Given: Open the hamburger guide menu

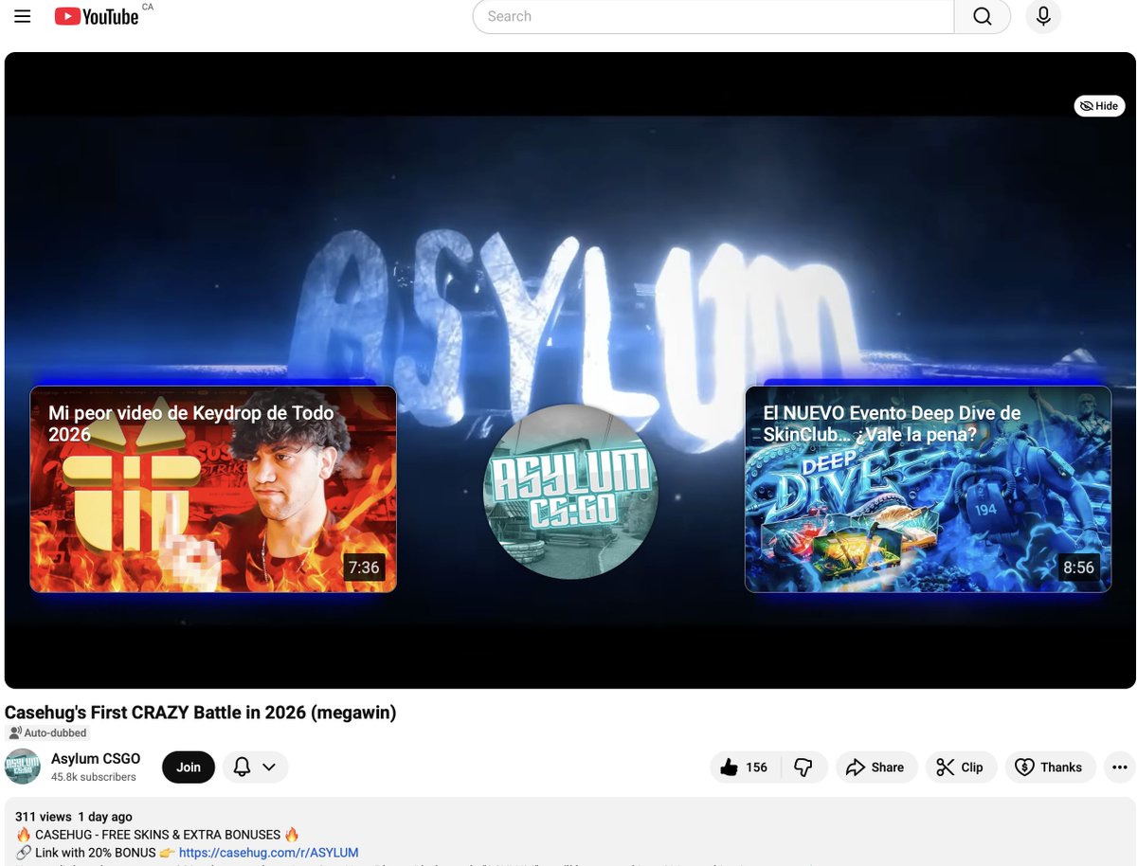Looking at the screenshot, I should click(23, 16).
